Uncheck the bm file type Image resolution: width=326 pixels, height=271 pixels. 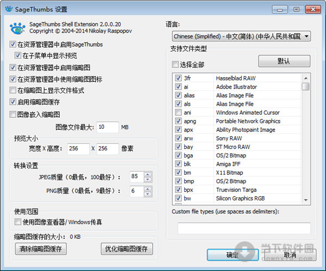point(178,172)
